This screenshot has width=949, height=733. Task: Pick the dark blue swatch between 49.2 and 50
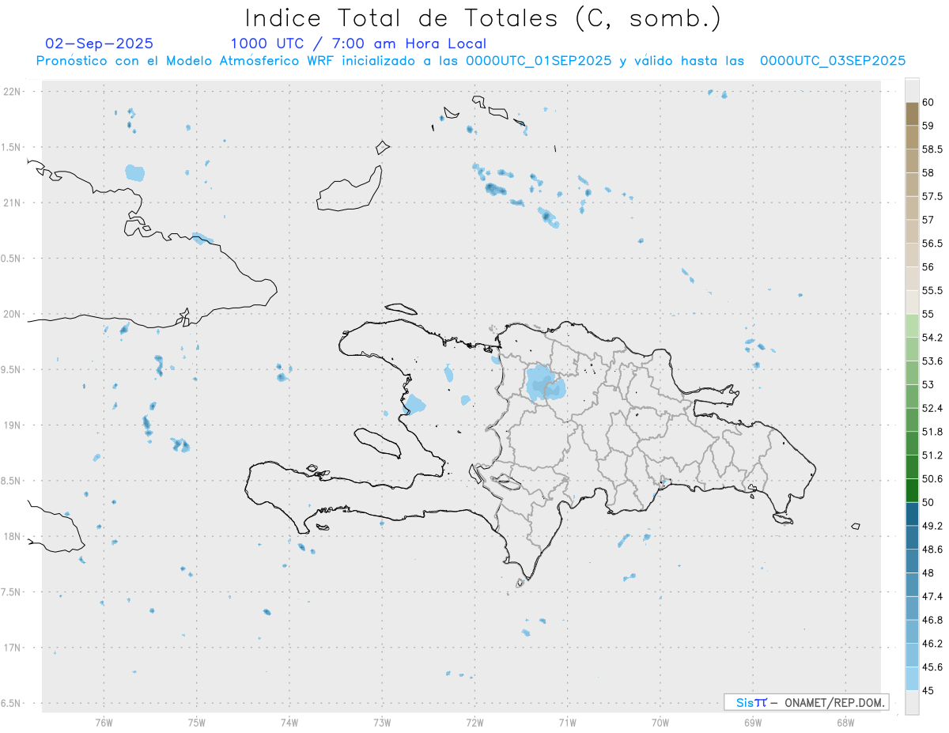click(x=912, y=514)
